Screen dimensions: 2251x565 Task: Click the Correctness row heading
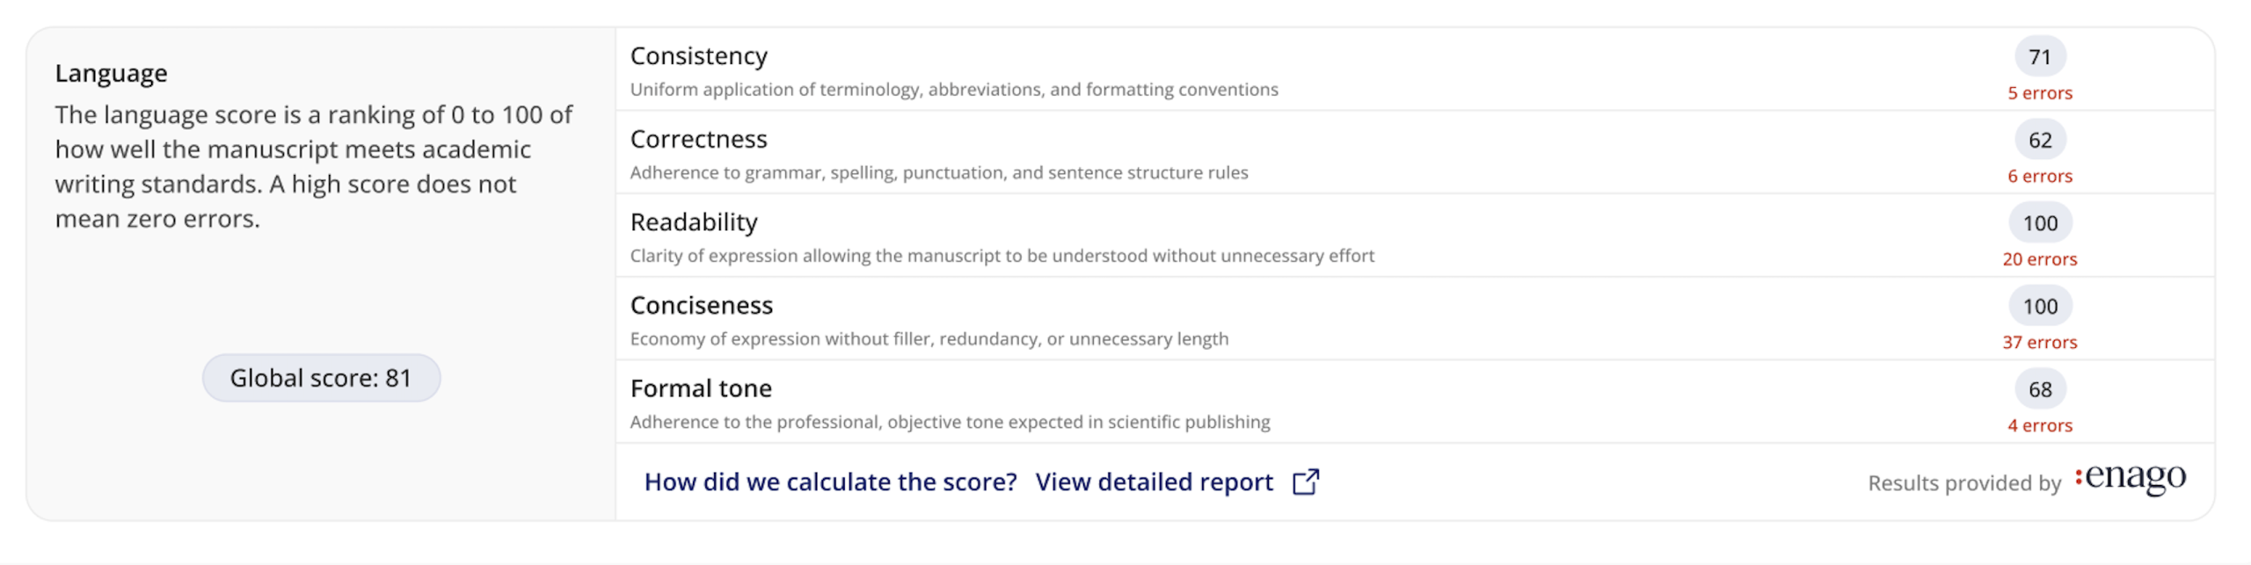pyautogui.click(x=699, y=139)
